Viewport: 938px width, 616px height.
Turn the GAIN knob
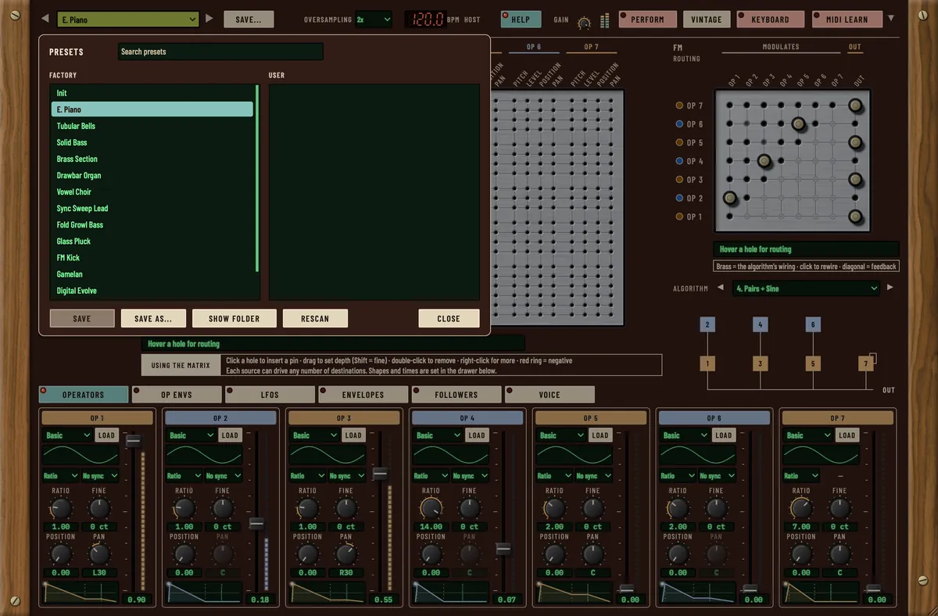583,23
